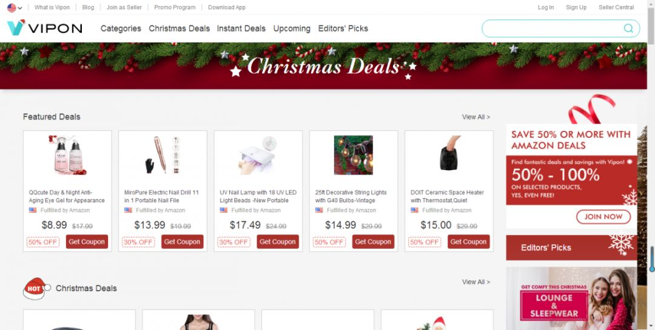Open the Lounge & Sleepwear banner
The width and height of the screenshot is (655, 330).
[571, 299]
